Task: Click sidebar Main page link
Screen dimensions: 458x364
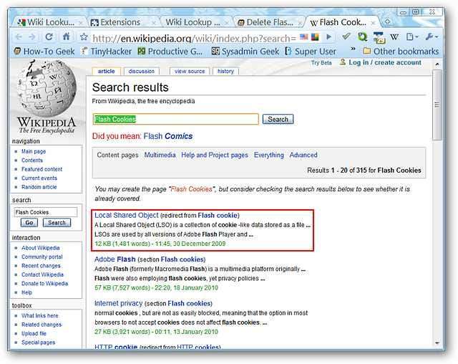Action: pyautogui.click(x=34, y=151)
